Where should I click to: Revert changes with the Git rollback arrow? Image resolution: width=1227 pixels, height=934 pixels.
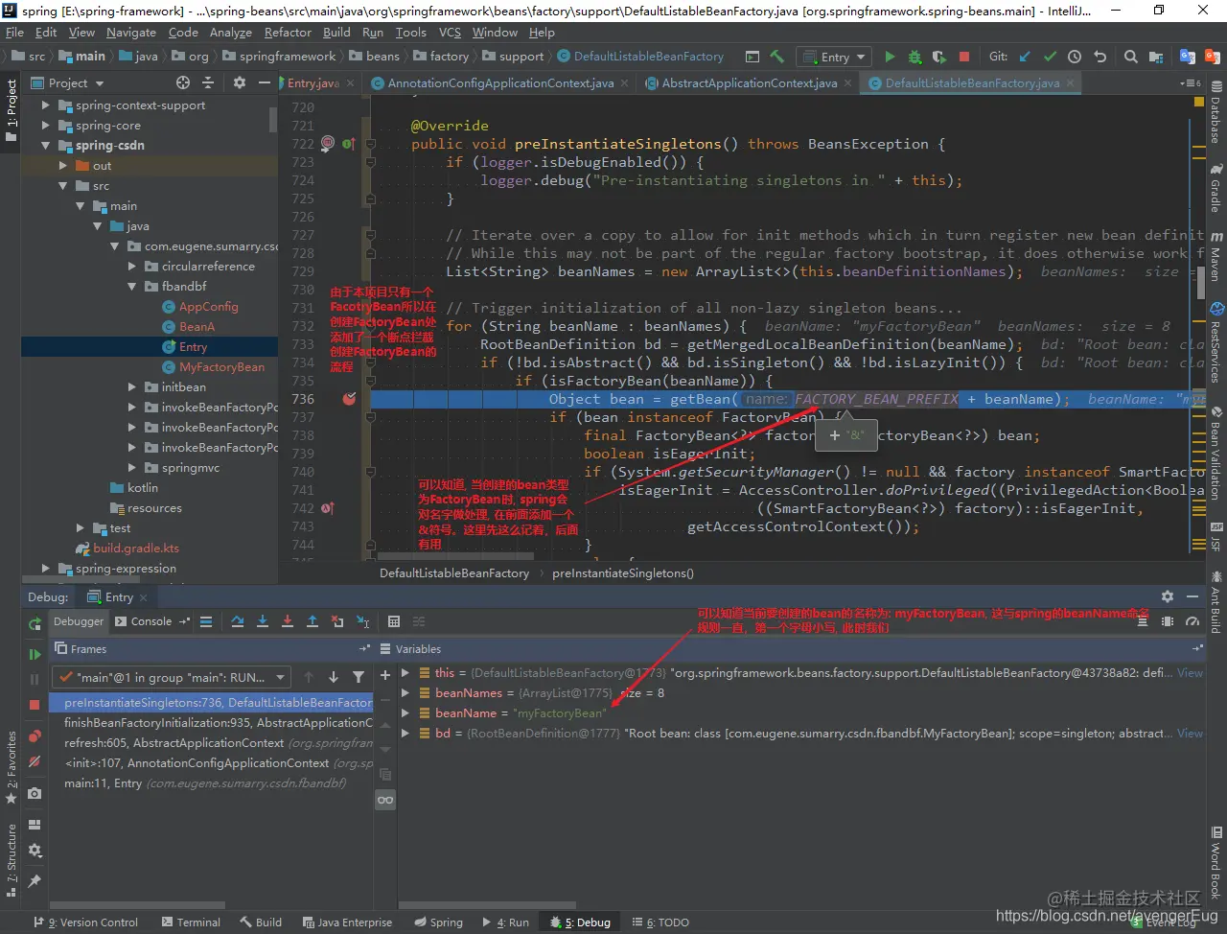point(1100,57)
